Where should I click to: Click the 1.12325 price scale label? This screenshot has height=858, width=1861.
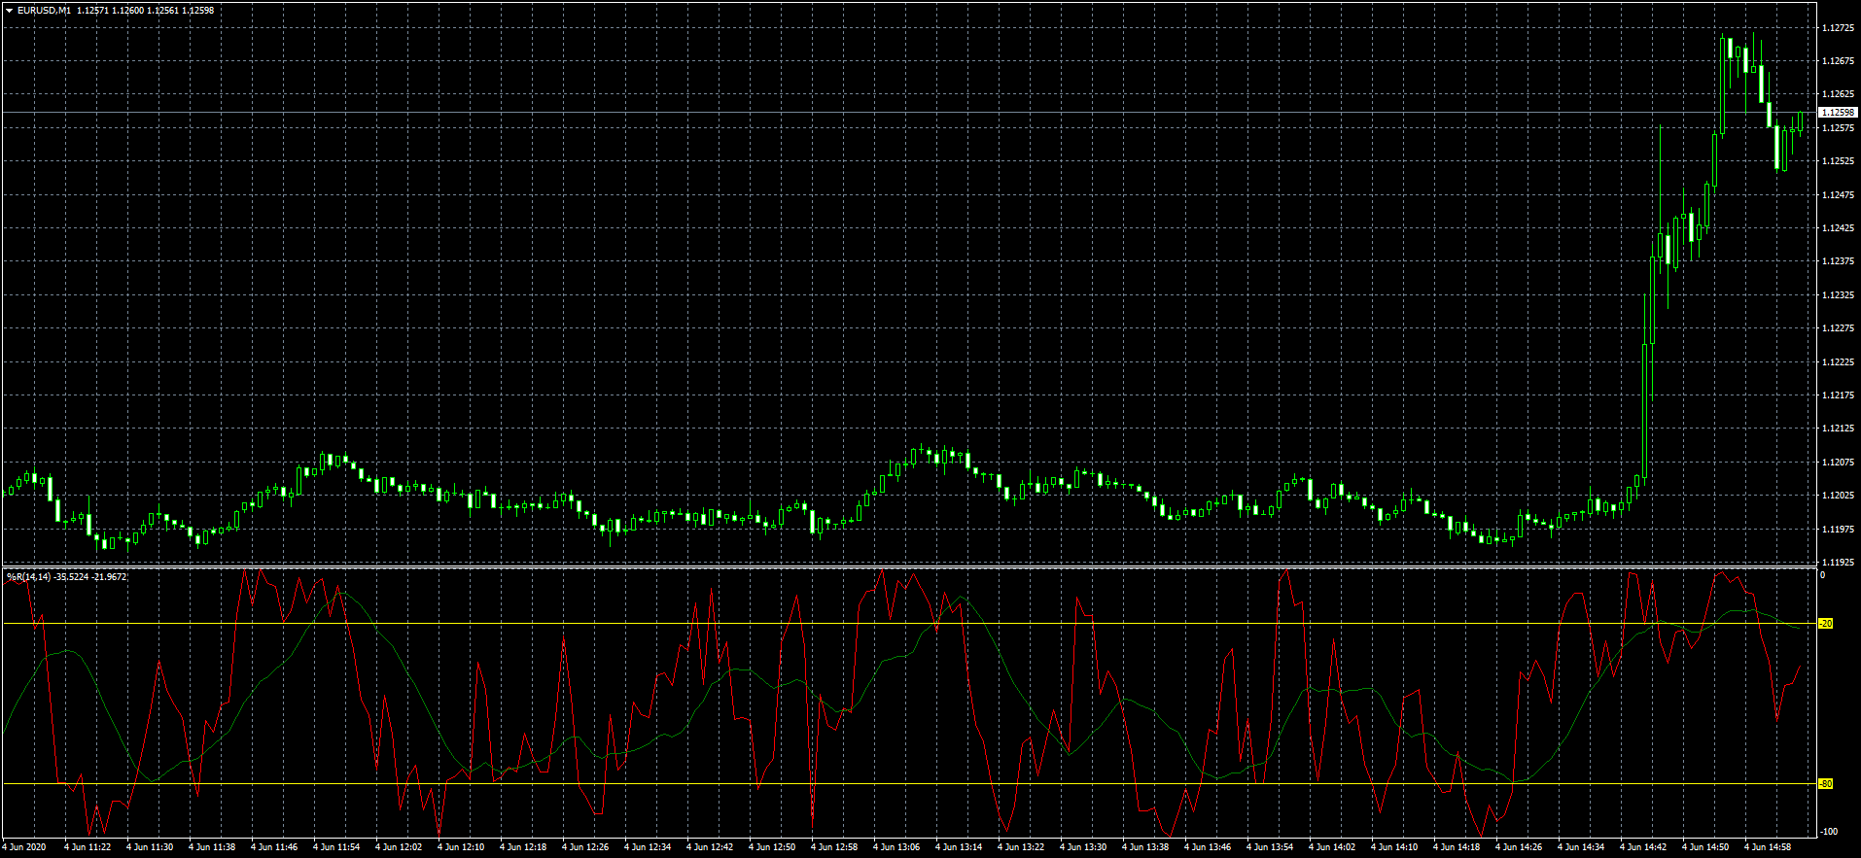(1837, 295)
